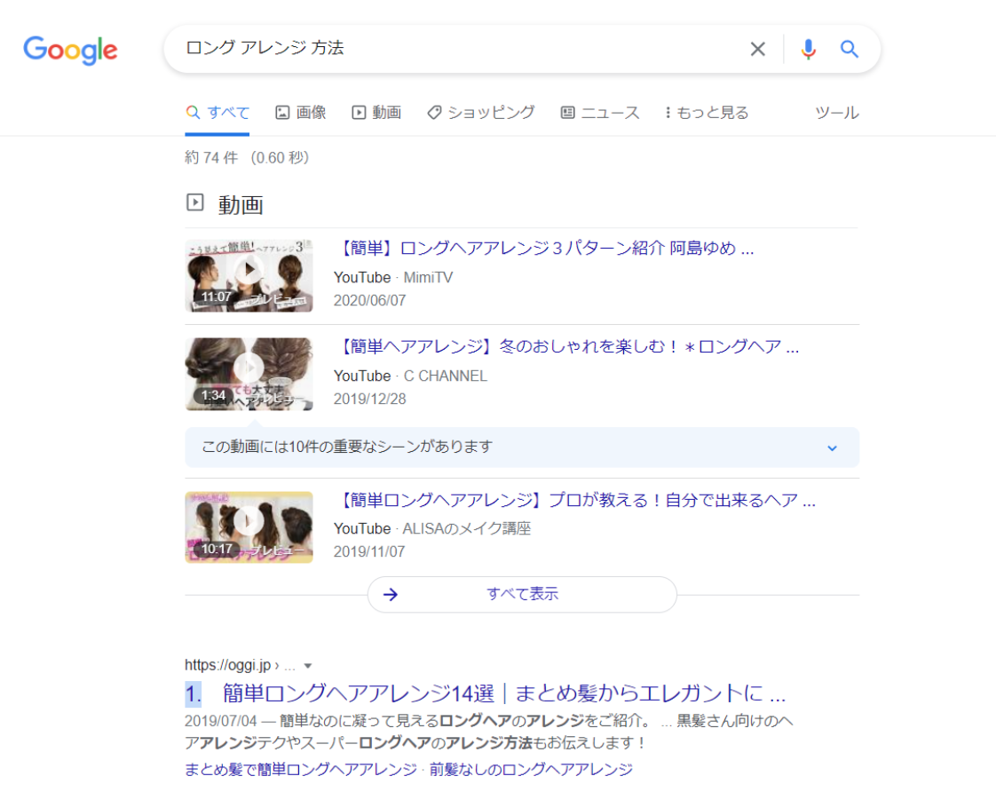Viewport: 996px width, 792px height.
Task: Open the もっと見る menu
Action: pyautogui.click(x=706, y=113)
